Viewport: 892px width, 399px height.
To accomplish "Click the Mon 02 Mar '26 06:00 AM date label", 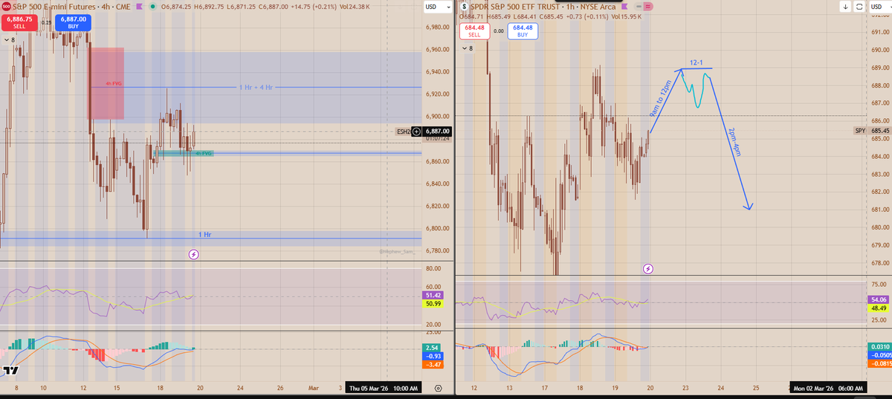I will click(830, 388).
